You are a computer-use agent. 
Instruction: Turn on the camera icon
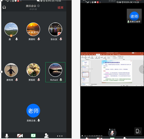coord(20,136)
